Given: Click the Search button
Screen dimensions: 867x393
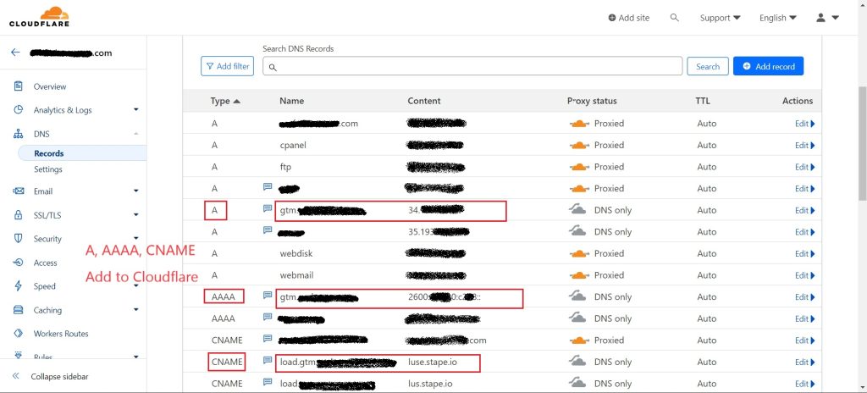Looking at the screenshot, I should pos(708,66).
